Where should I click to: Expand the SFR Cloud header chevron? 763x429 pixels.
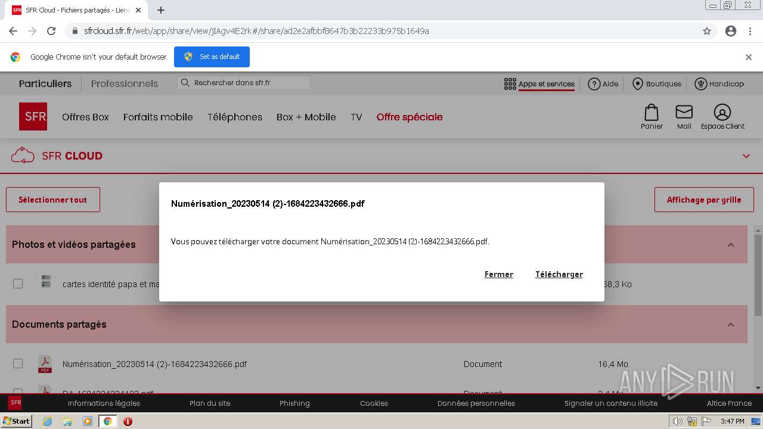(x=746, y=156)
